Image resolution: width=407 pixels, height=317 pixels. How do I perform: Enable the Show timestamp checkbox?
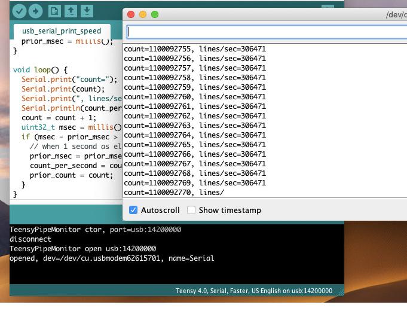click(x=191, y=210)
